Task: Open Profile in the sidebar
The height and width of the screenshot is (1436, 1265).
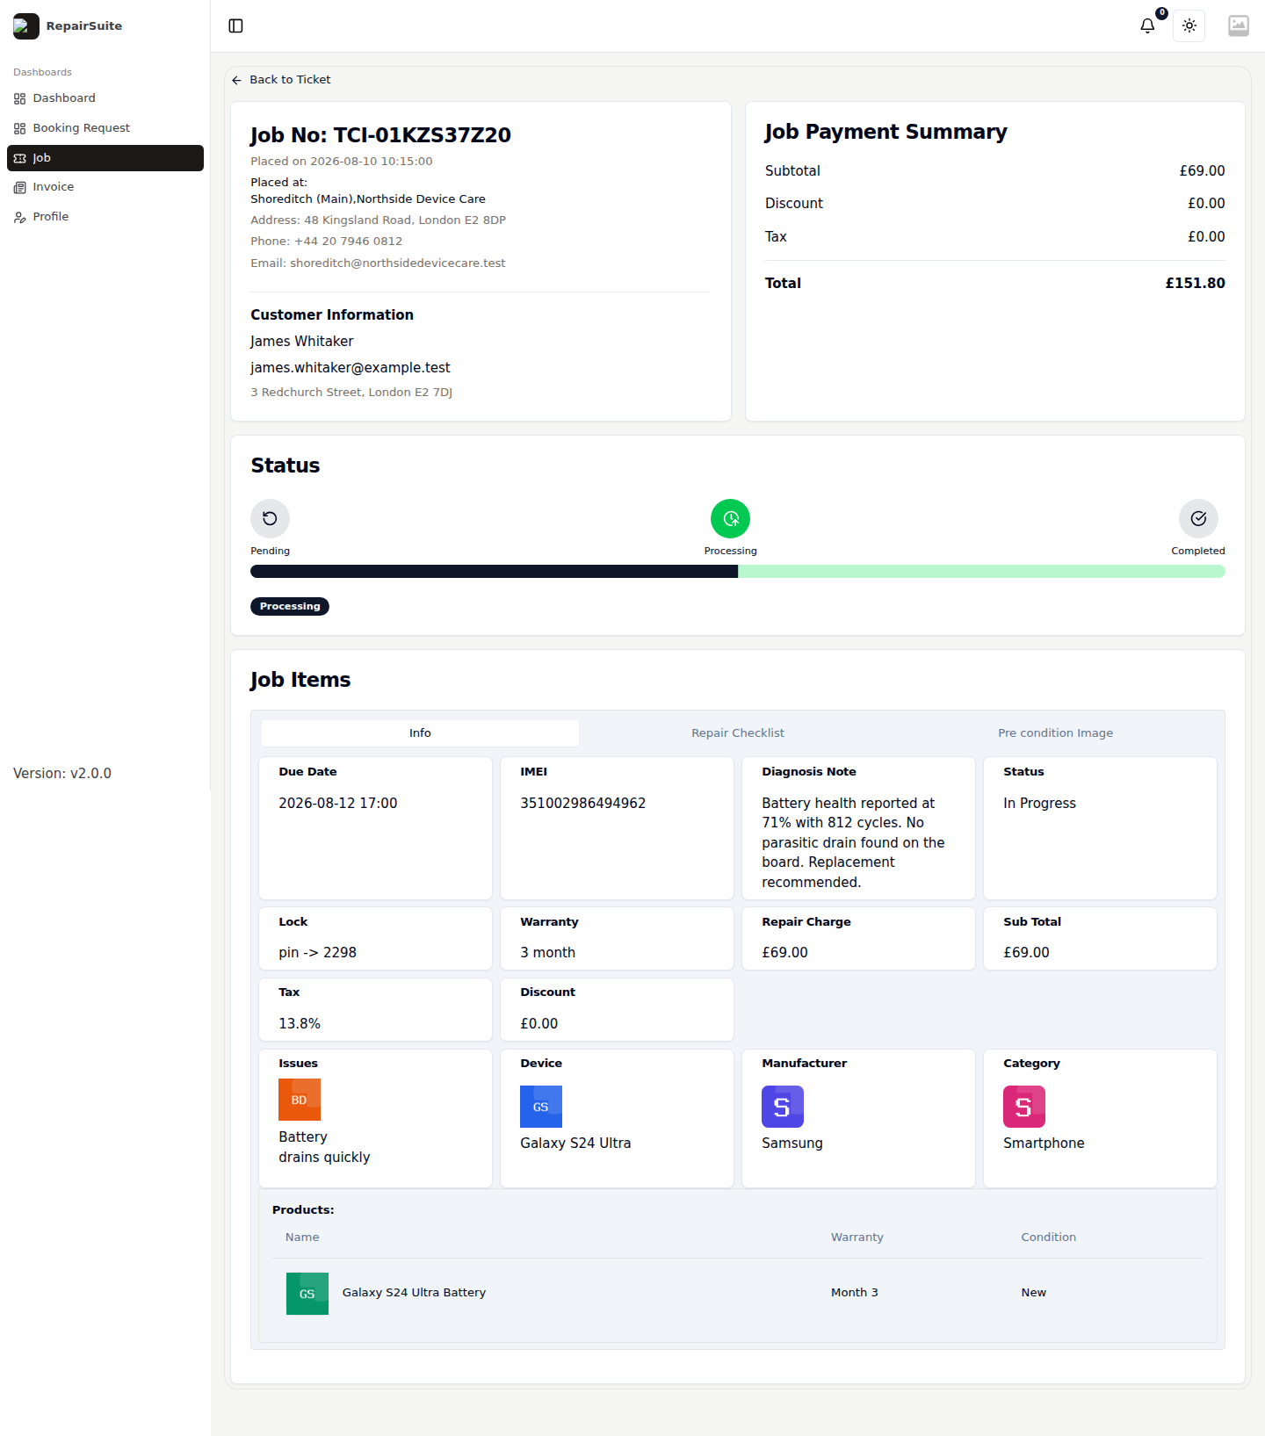Action: point(105,217)
